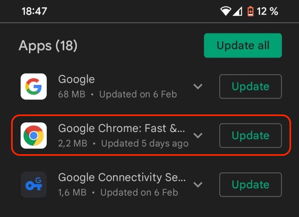
Task: Tap the mobile signal strength icon
Action: coord(238,12)
